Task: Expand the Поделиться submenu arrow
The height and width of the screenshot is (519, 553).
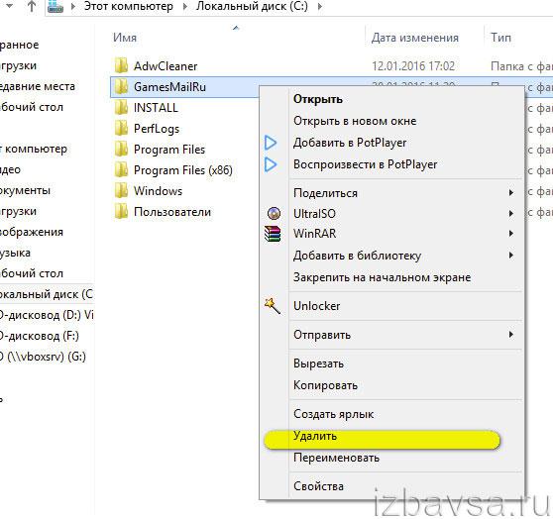Action: (511, 192)
